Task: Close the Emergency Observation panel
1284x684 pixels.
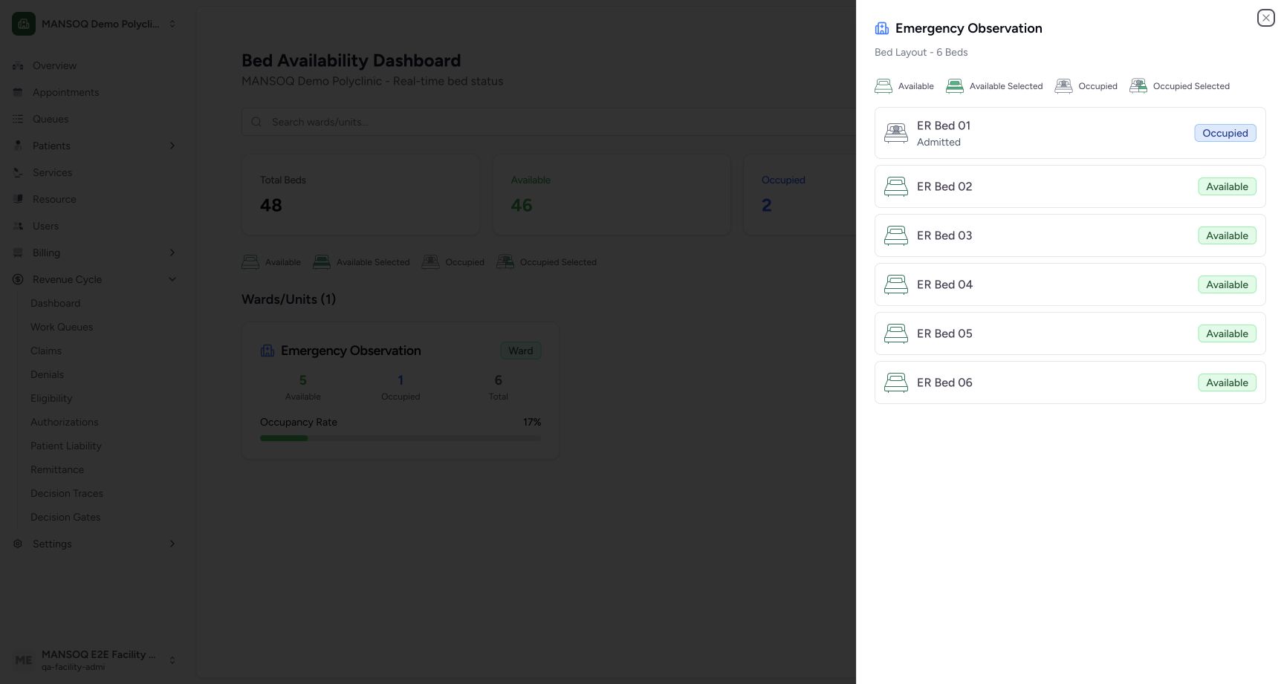Action: 1266,18
